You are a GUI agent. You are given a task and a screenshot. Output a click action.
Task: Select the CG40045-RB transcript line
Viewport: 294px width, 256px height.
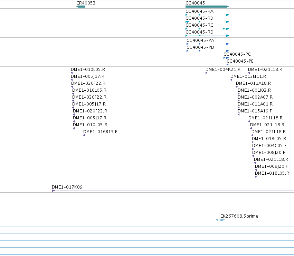(207, 22)
